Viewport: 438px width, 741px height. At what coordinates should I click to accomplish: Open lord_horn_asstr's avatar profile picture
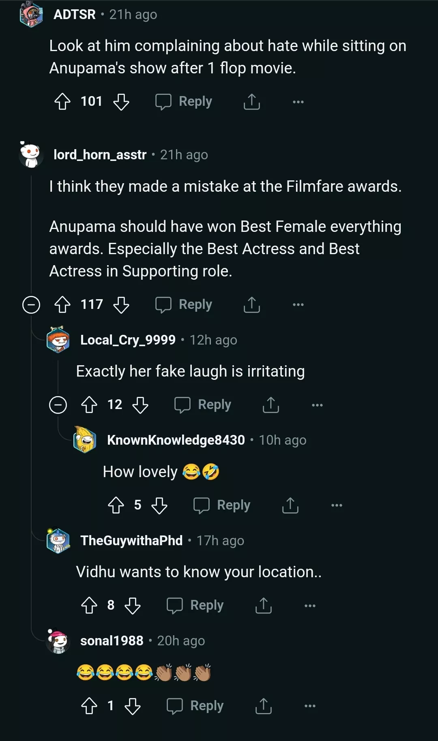click(x=31, y=155)
